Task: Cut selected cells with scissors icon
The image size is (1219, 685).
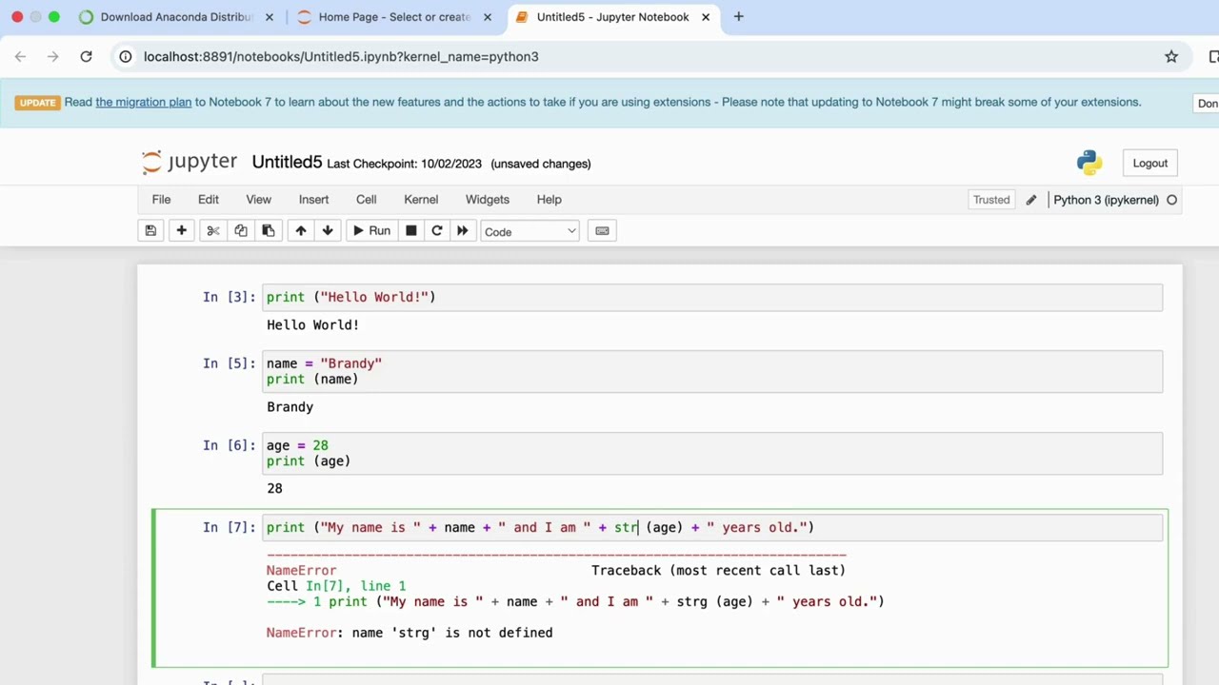Action: click(x=213, y=230)
